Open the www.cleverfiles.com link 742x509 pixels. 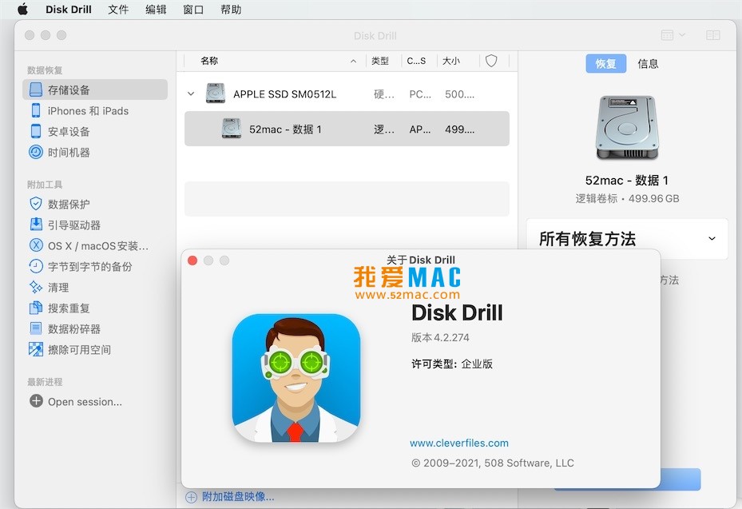[459, 443]
